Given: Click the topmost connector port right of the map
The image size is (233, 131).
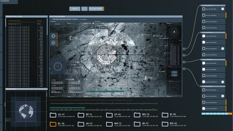Looking at the screenshot, I should 184,49.
